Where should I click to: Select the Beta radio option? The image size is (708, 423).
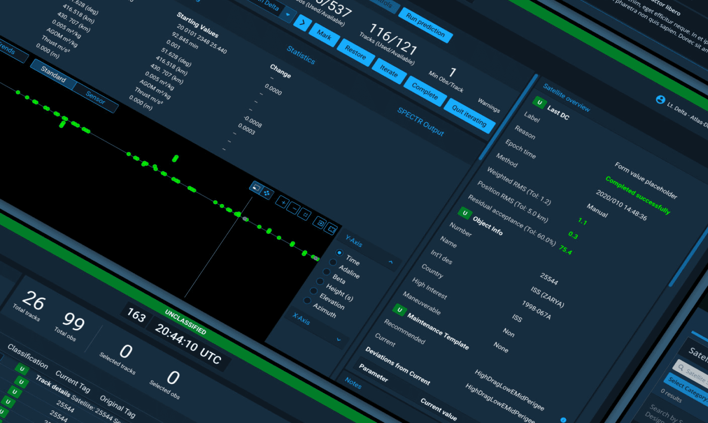327,272
